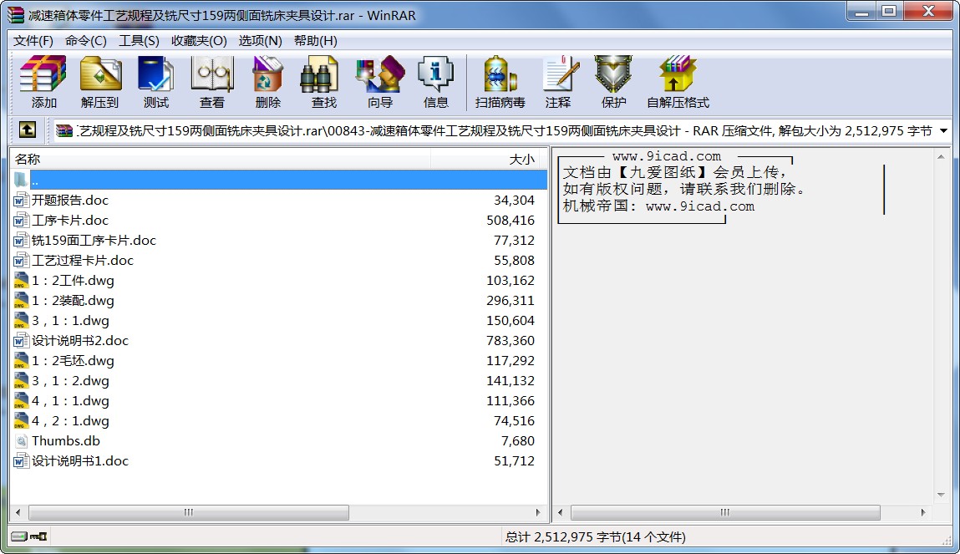
Task: Click the drive icon in status bar
Action: (x=19, y=536)
